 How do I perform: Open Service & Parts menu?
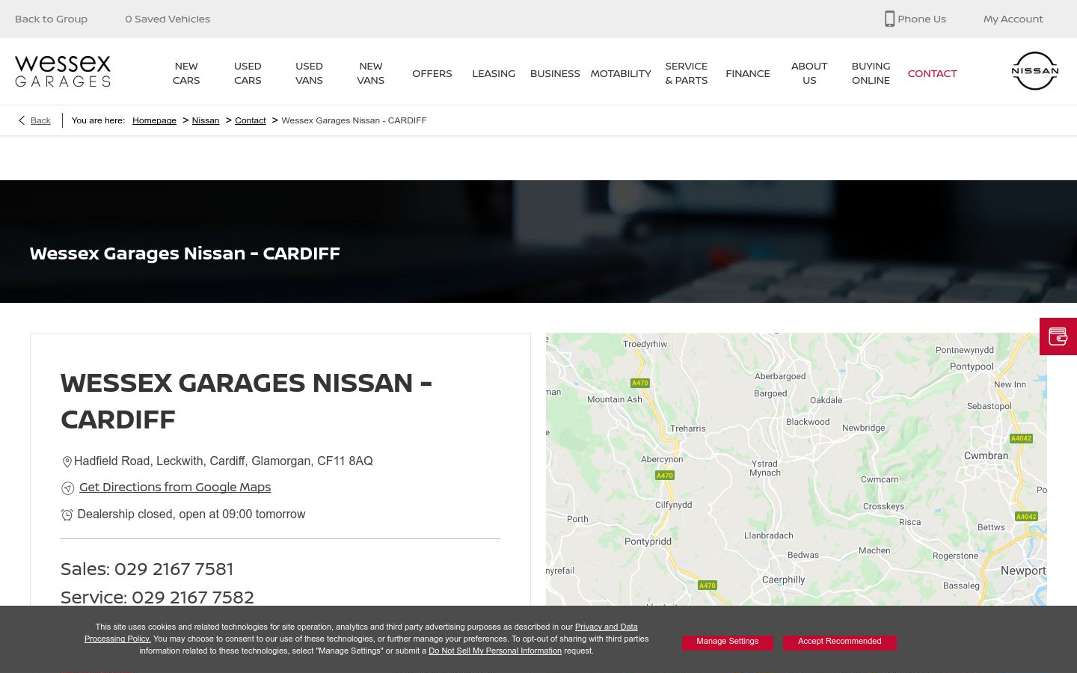click(687, 73)
